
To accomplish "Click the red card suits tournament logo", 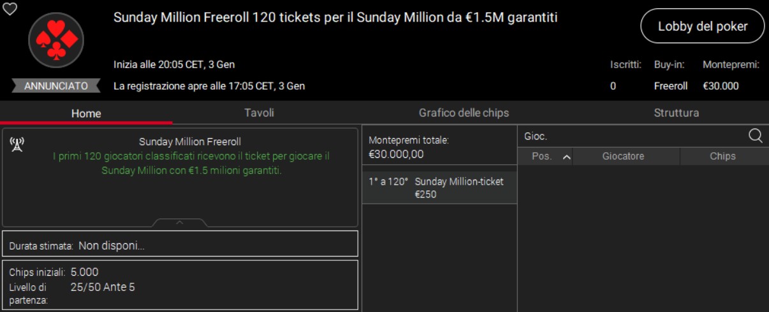I will click(56, 40).
